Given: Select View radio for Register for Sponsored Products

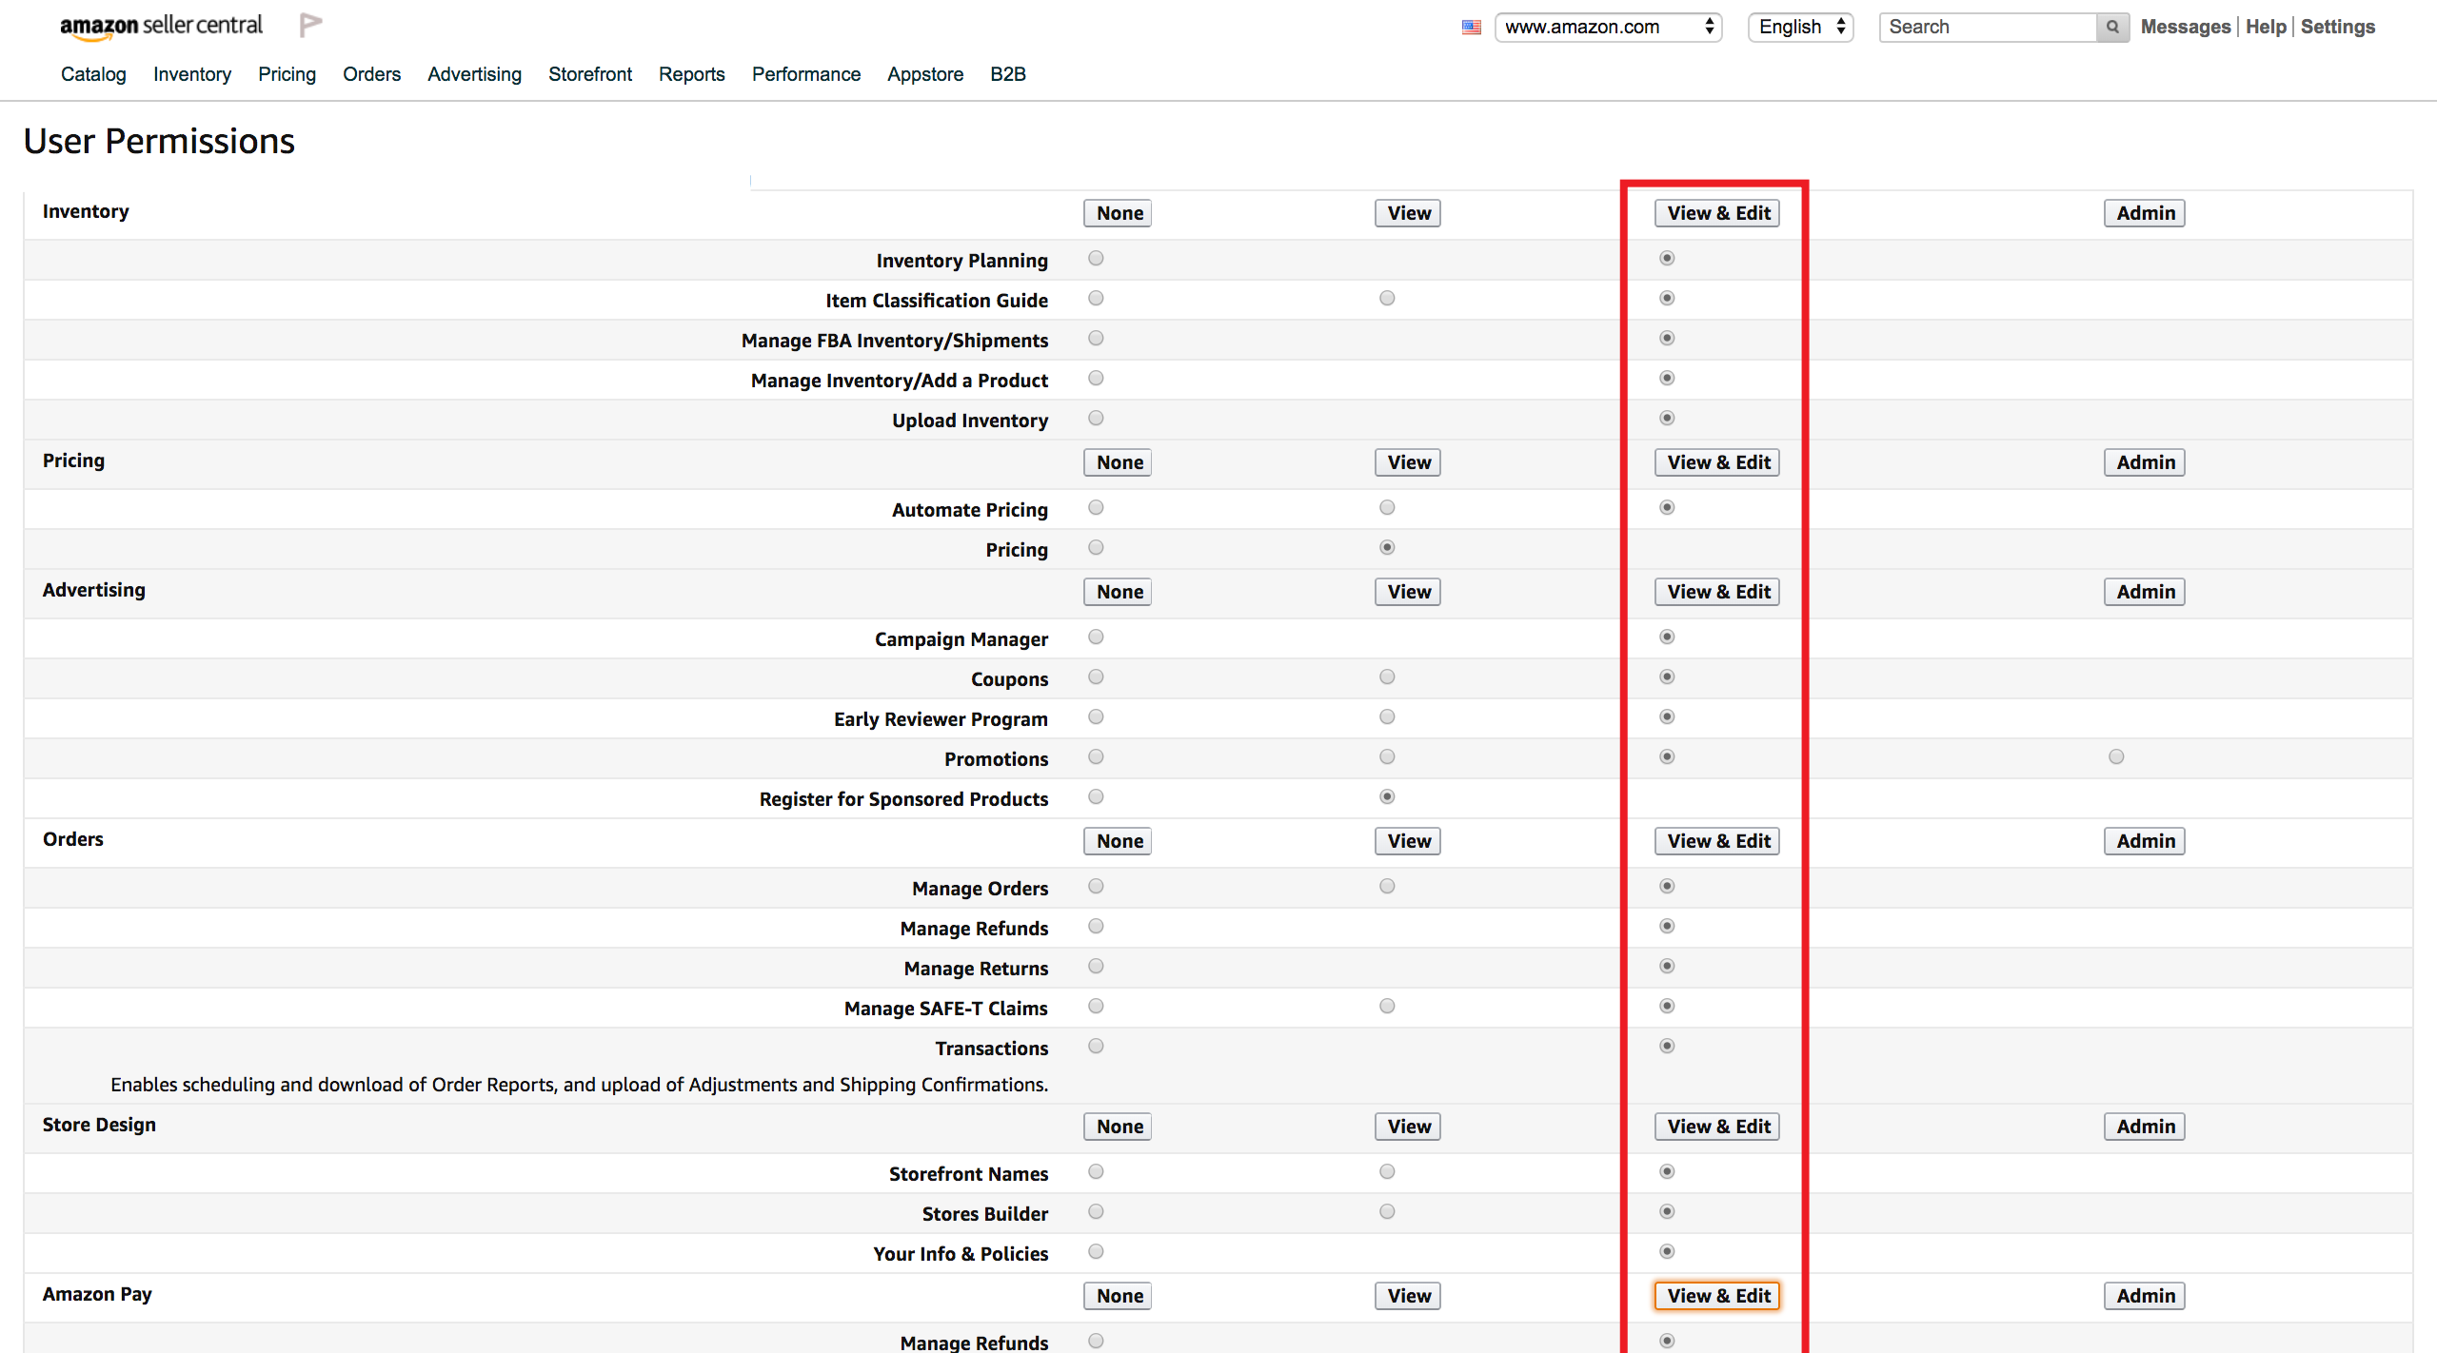Looking at the screenshot, I should [x=1387, y=797].
